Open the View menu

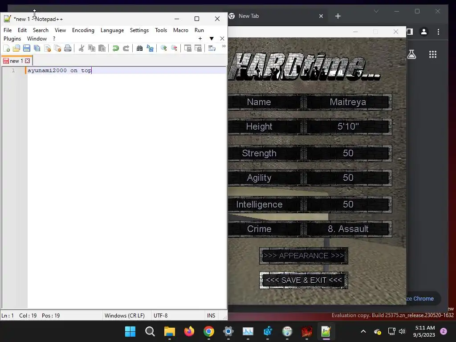click(60, 30)
